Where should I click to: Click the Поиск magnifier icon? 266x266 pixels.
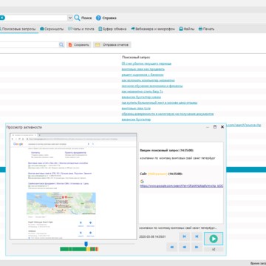pyautogui.click(x=77, y=18)
